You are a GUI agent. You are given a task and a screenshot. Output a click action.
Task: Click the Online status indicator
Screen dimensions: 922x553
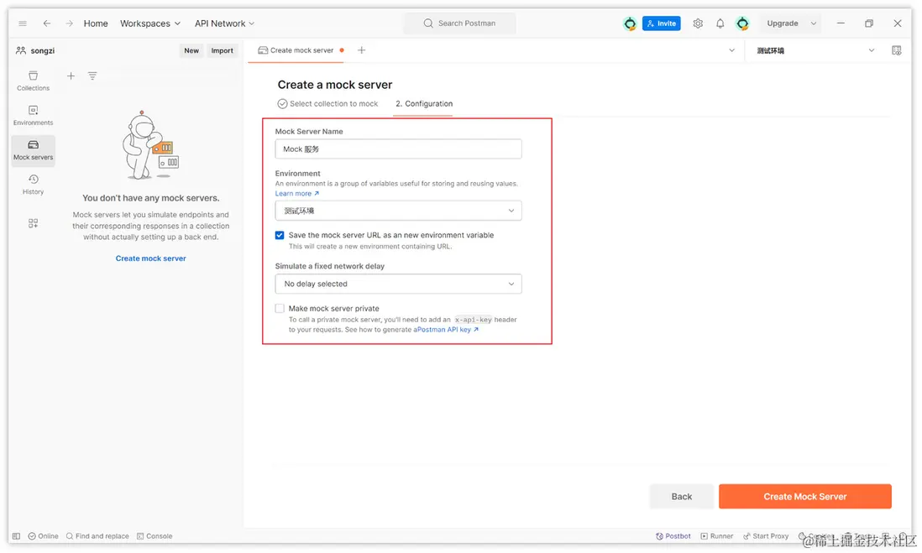tap(44, 536)
